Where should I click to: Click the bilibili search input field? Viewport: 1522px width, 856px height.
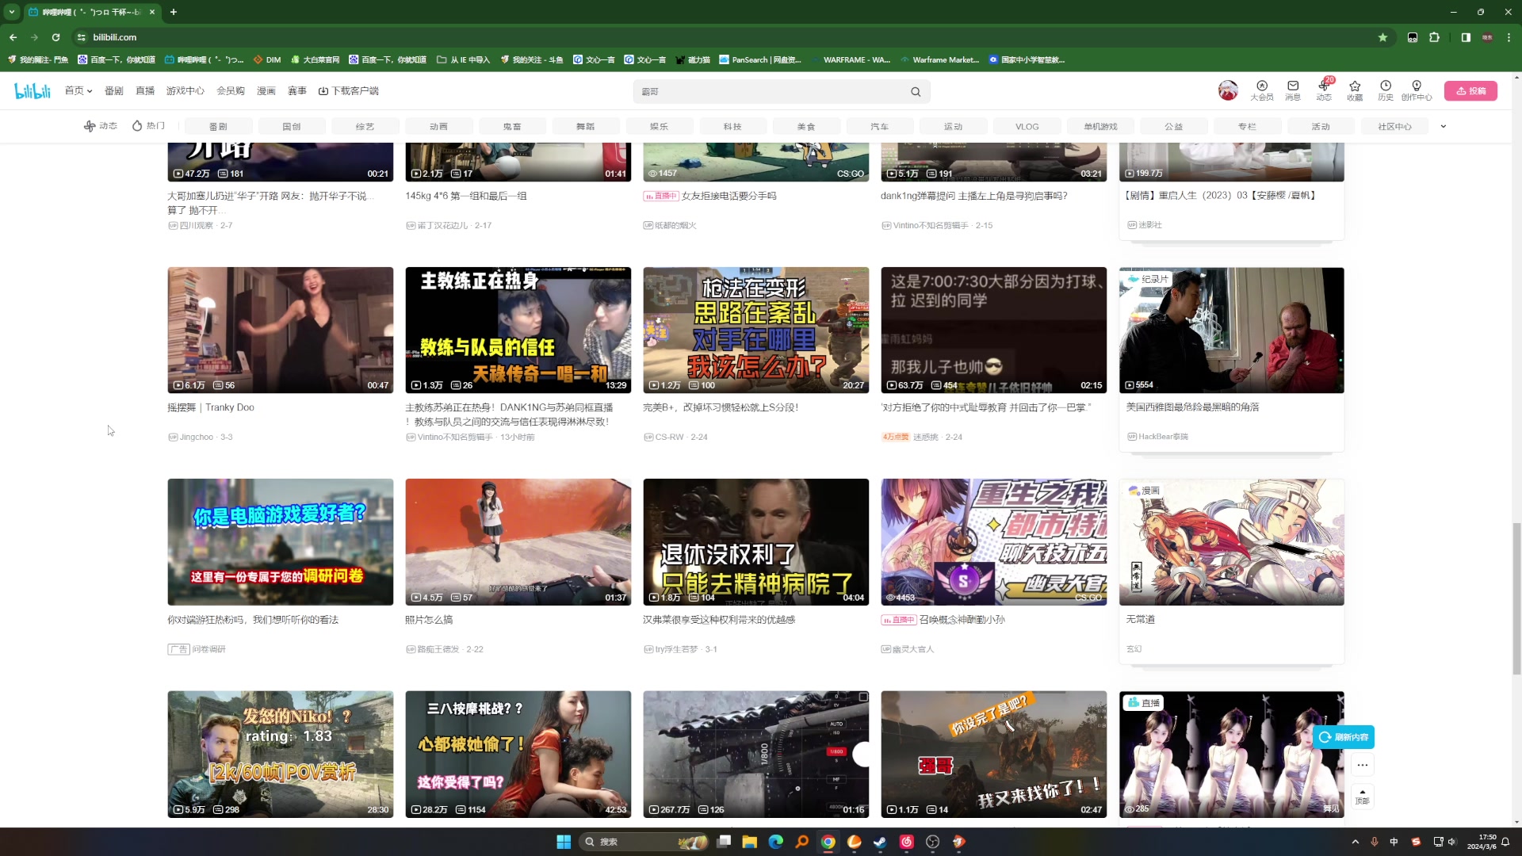click(x=772, y=92)
